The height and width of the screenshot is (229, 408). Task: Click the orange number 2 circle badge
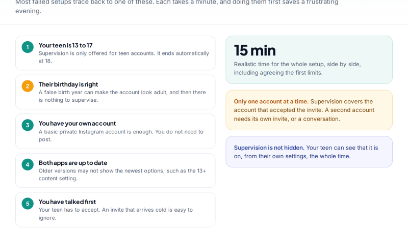[x=28, y=86]
